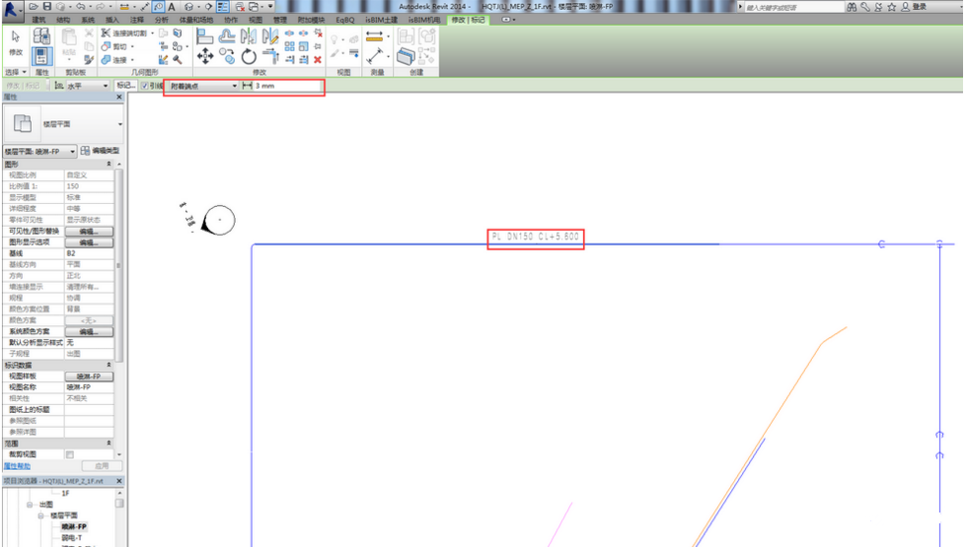Viewport: 966px width, 547px height.
Task: Collapse the 出图 node in project browser
Action: click(x=30, y=505)
